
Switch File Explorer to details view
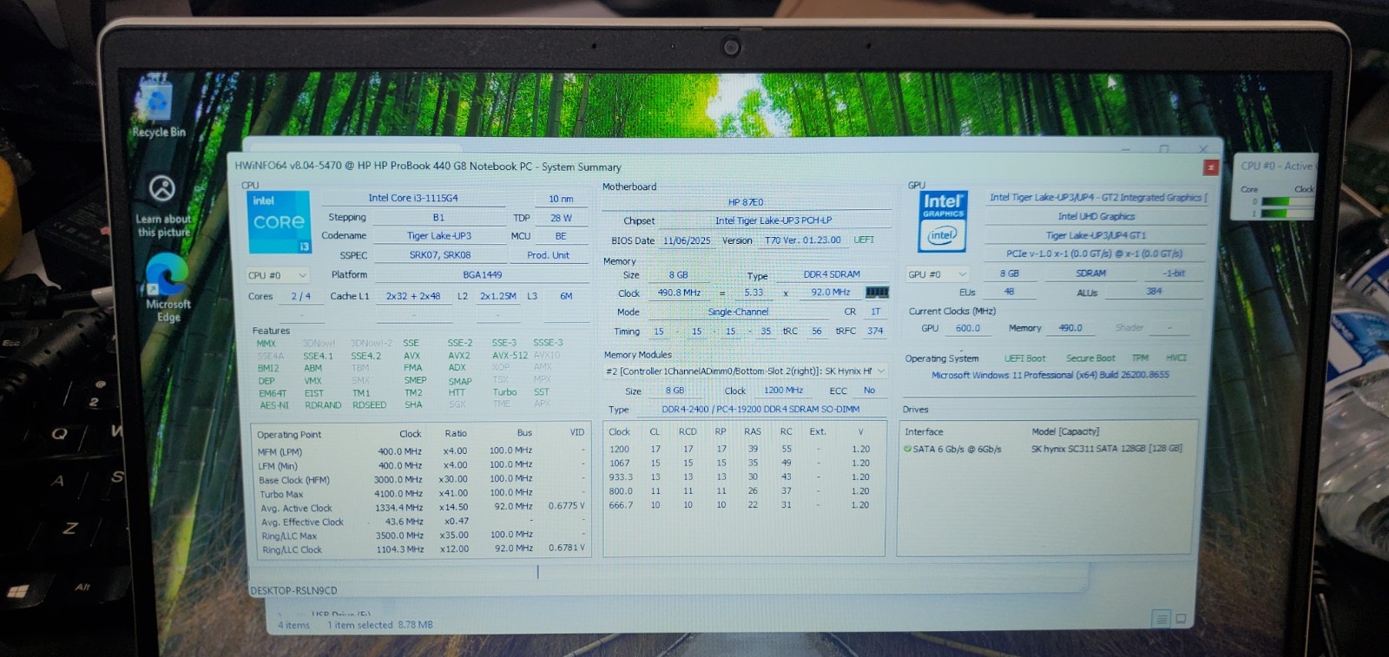[1161, 618]
